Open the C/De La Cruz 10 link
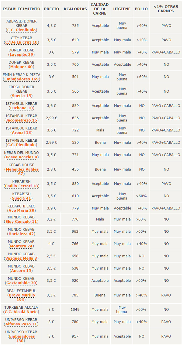183x345 pixels. pyautogui.click(x=22, y=42)
